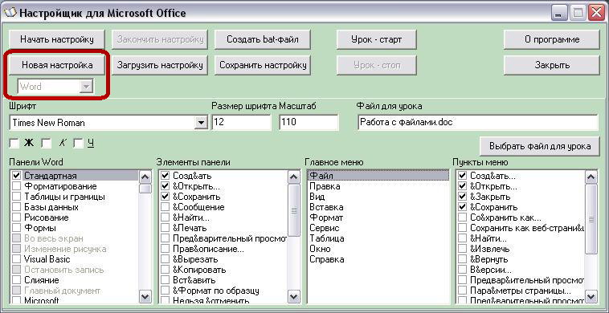Screen dimensions: 609x313
Task: Click Создать bat-файл button
Action: (263, 39)
